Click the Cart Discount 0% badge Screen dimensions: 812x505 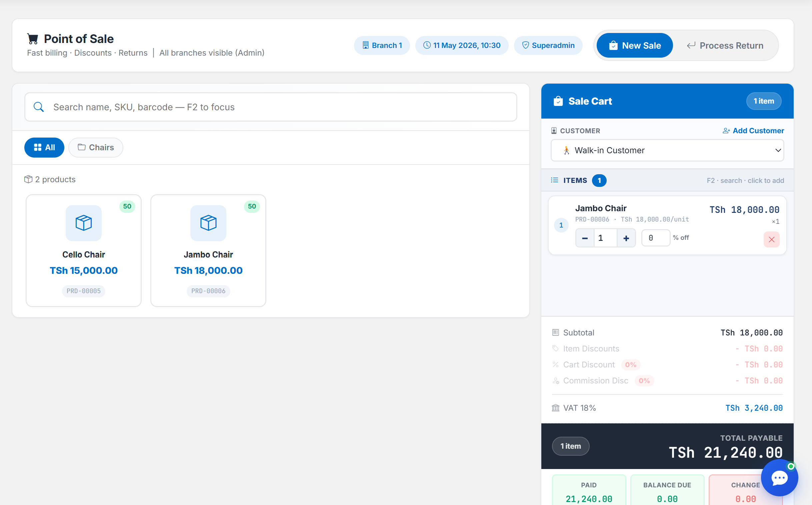[631, 365]
